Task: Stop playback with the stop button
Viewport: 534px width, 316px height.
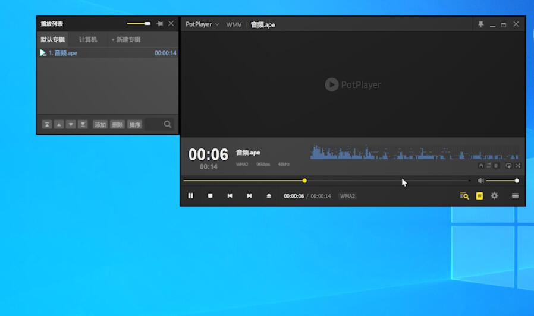Action: click(x=210, y=195)
